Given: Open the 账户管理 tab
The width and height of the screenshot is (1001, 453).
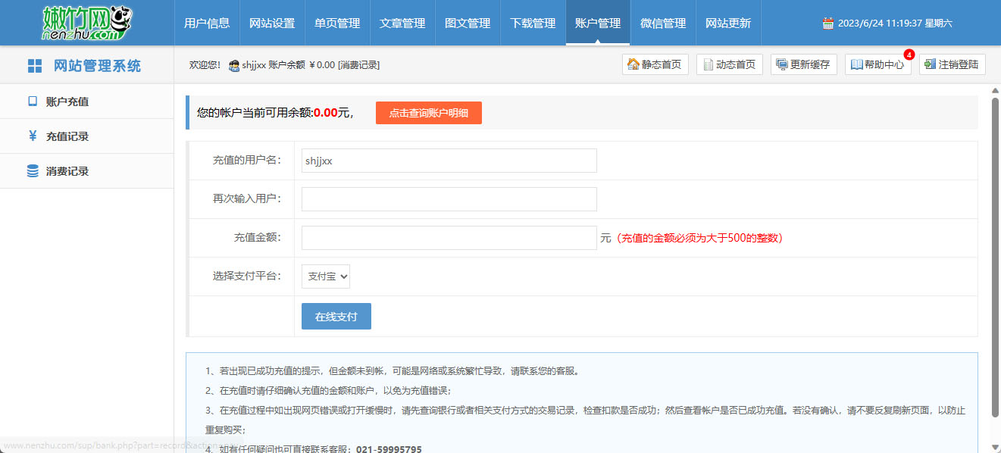Looking at the screenshot, I should point(598,23).
